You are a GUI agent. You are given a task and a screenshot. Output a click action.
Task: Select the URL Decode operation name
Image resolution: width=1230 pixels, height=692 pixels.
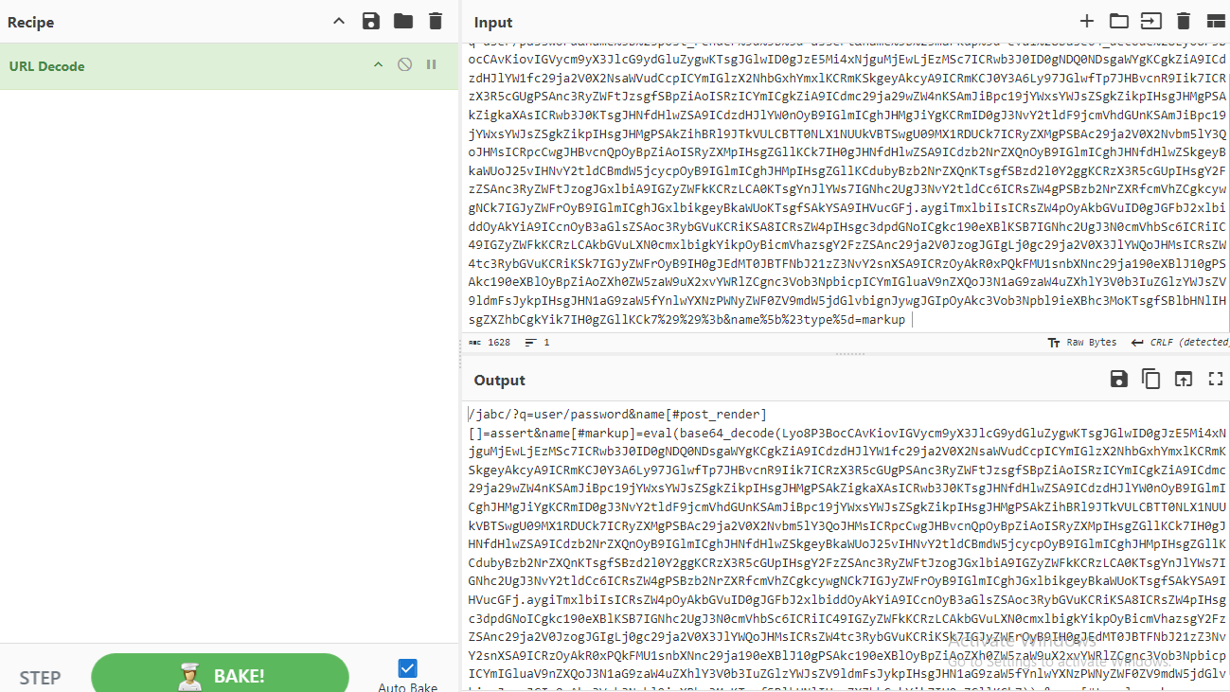pos(47,66)
